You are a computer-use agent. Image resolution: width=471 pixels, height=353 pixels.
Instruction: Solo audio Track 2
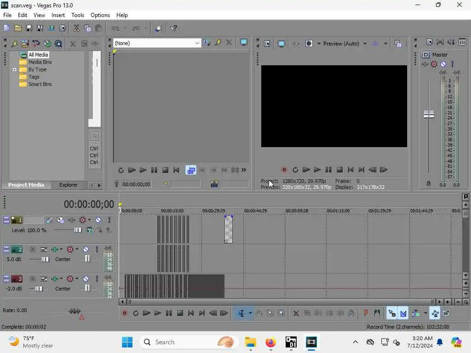[x=97, y=250]
